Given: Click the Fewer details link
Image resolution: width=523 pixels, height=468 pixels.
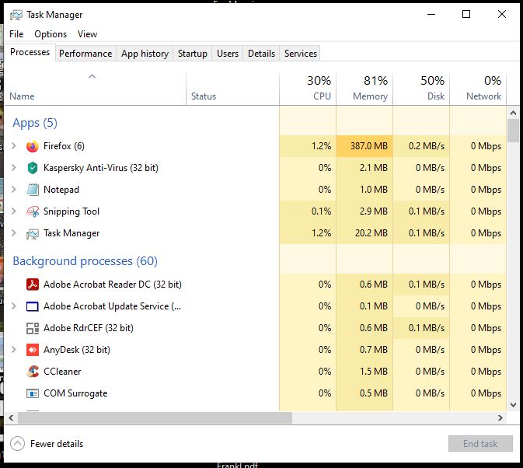Looking at the screenshot, I should click(x=57, y=444).
